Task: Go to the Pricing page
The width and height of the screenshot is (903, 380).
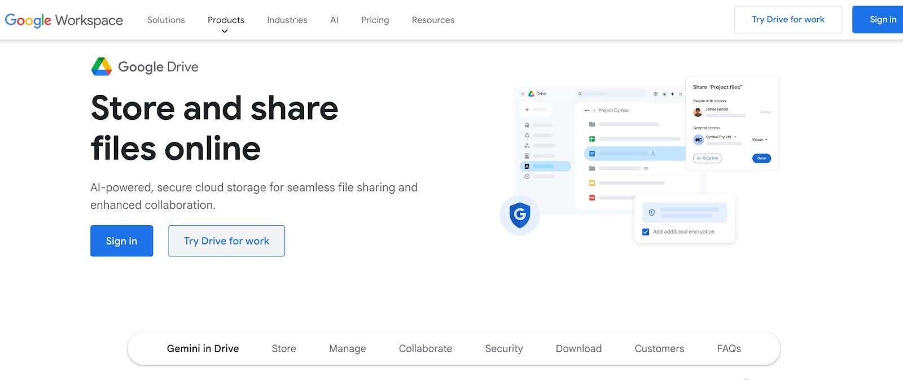Action: 375,20
